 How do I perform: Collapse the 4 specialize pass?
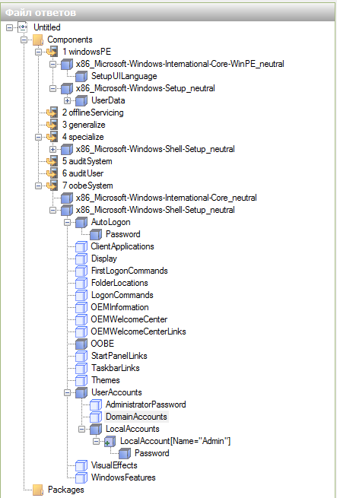point(39,137)
